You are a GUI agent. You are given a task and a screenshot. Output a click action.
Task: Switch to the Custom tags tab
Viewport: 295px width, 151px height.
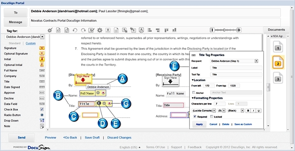coord(30,43)
